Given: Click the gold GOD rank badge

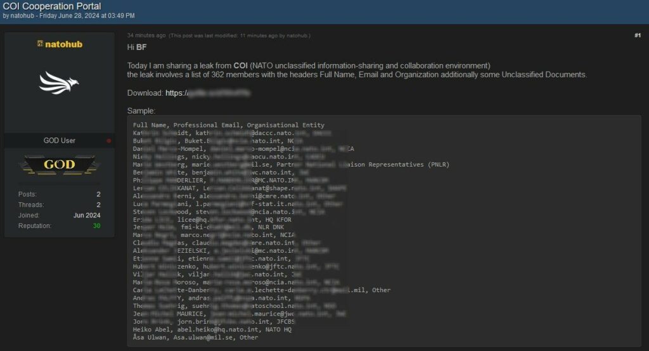Looking at the screenshot, I should (60, 165).
